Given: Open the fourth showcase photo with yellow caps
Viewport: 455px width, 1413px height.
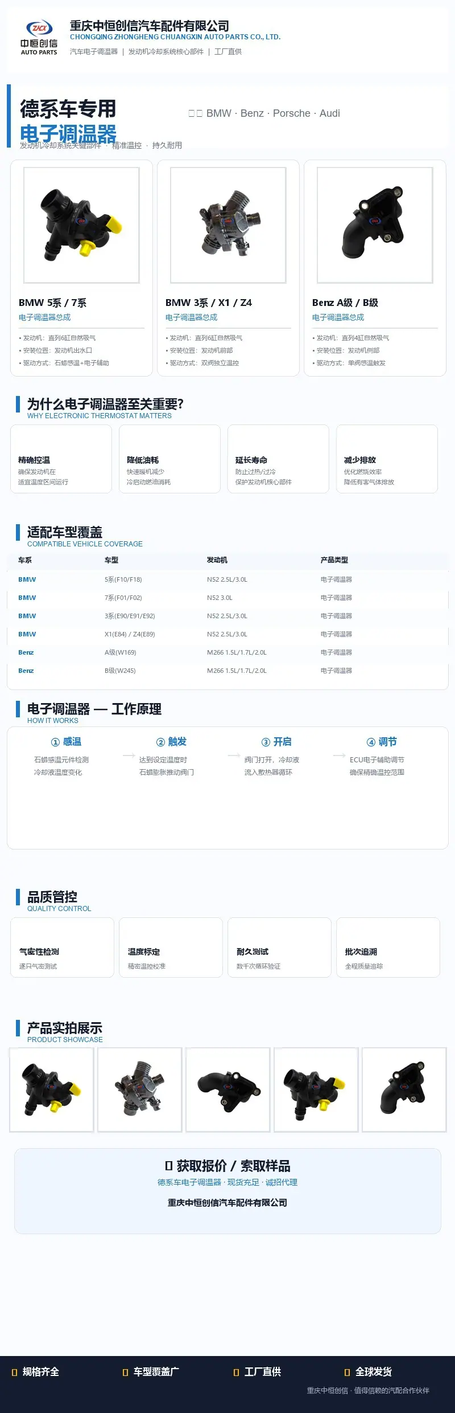Looking at the screenshot, I should 316,1089.
